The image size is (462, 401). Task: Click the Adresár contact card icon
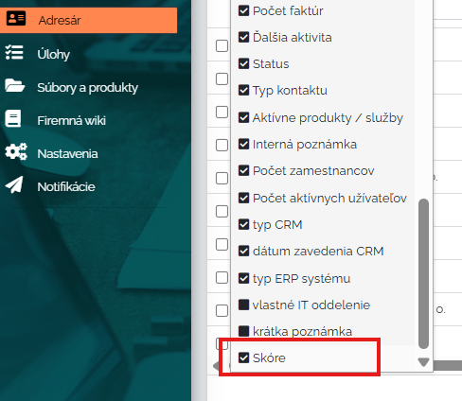pos(16,19)
